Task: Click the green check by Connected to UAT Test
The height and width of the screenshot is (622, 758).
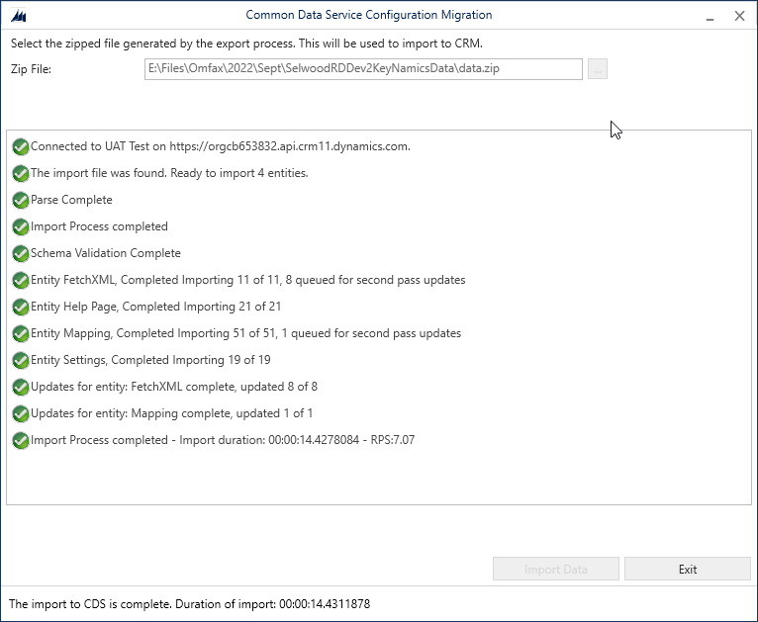Action: click(x=21, y=146)
